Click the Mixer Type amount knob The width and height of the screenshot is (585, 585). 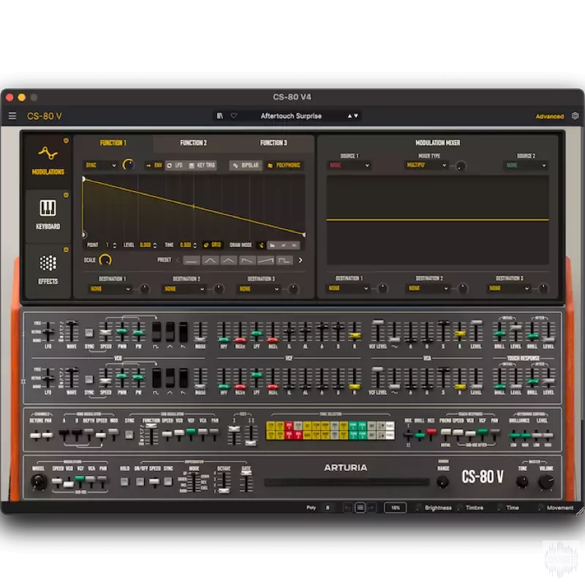[x=461, y=165]
